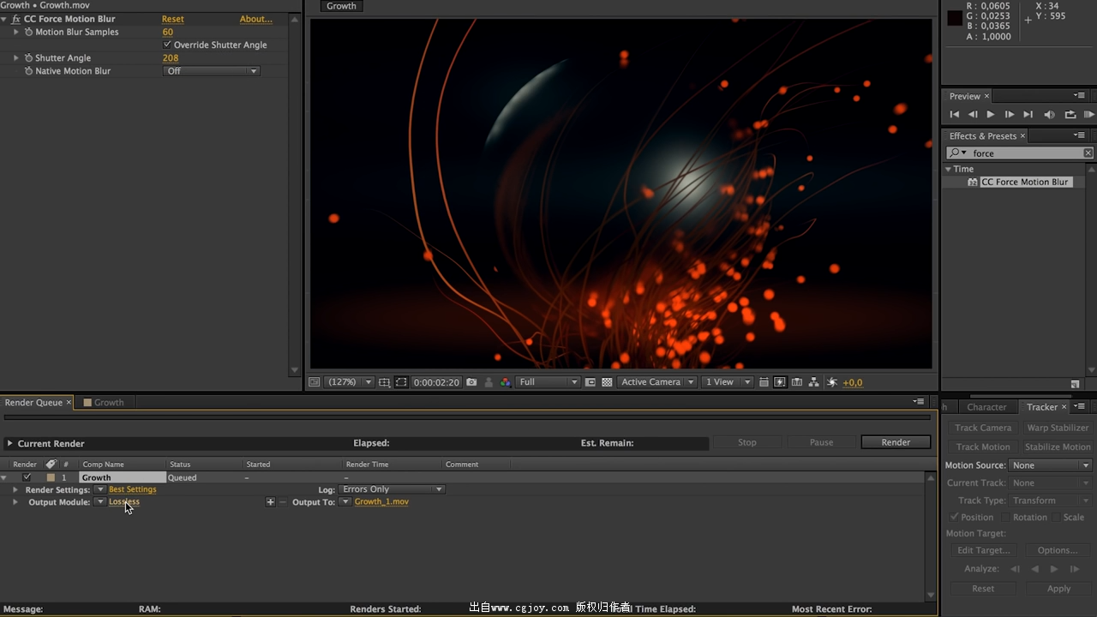Toggle the Position checkbox in Tracker
1097x617 pixels.
(x=954, y=517)
